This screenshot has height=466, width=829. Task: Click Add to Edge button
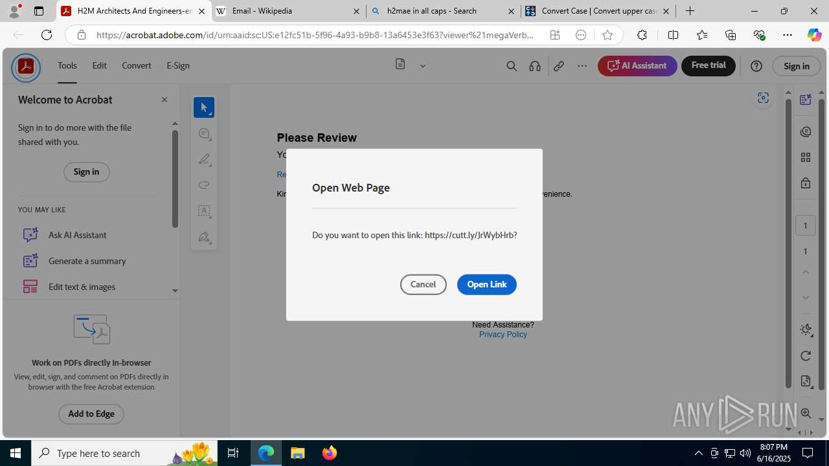[x=91, y=414]
